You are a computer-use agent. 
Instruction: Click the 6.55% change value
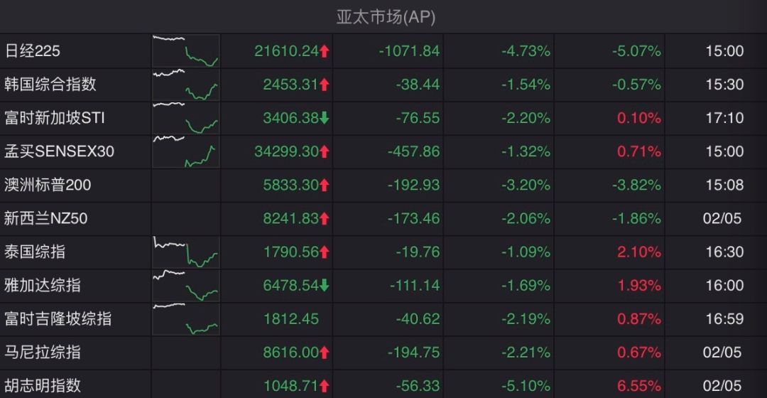click(x=639, y=386)
